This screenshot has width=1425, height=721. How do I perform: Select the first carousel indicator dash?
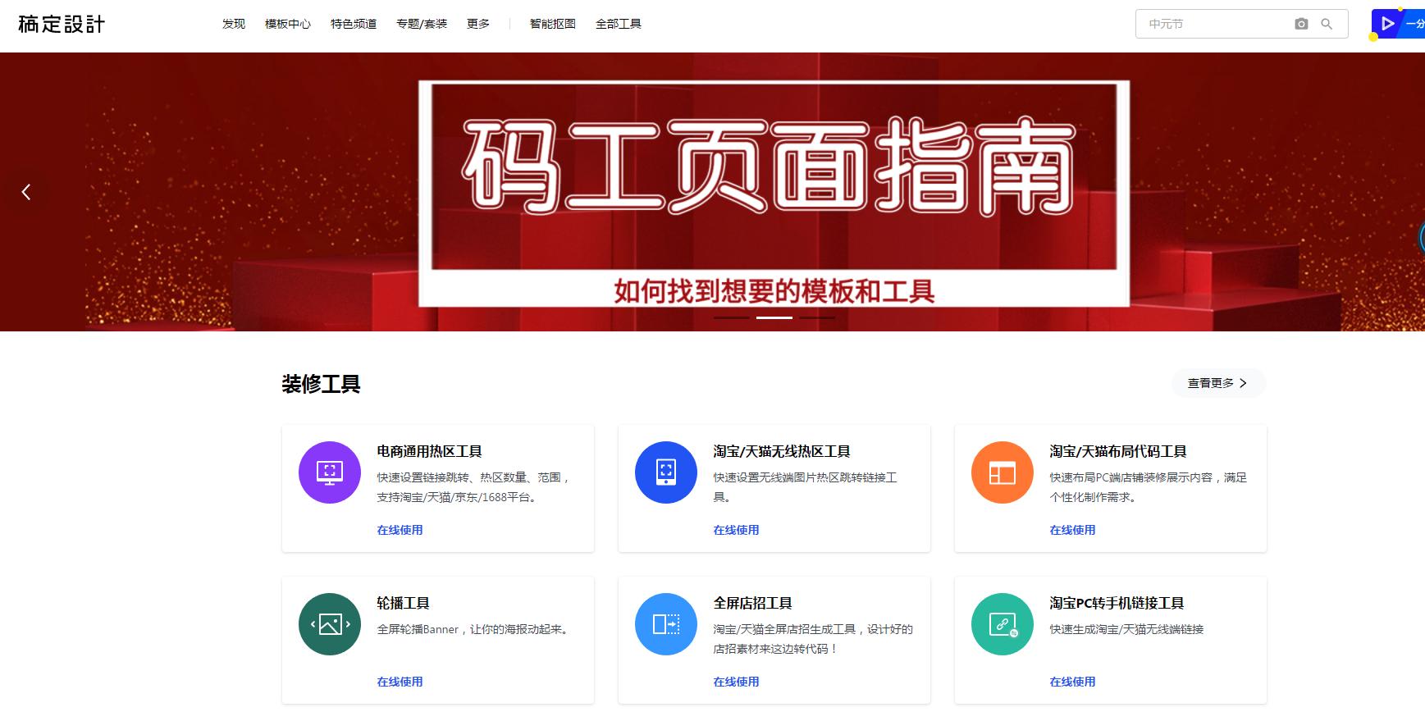pyautogui.click(x=731, y=317)
